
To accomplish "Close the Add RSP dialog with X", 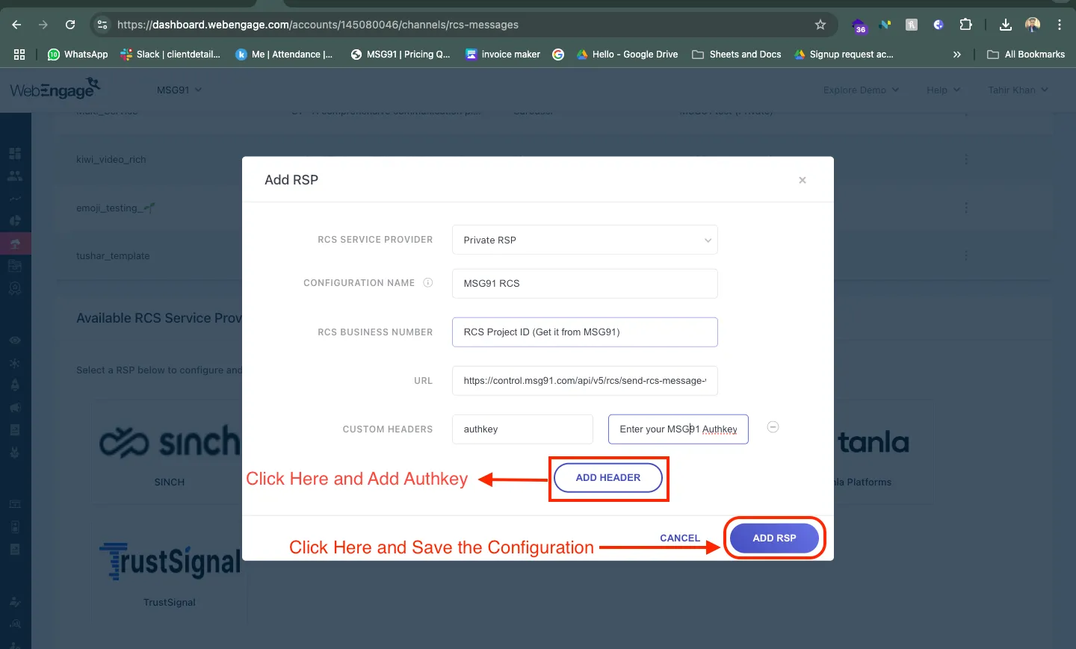I will click(802, 180).
